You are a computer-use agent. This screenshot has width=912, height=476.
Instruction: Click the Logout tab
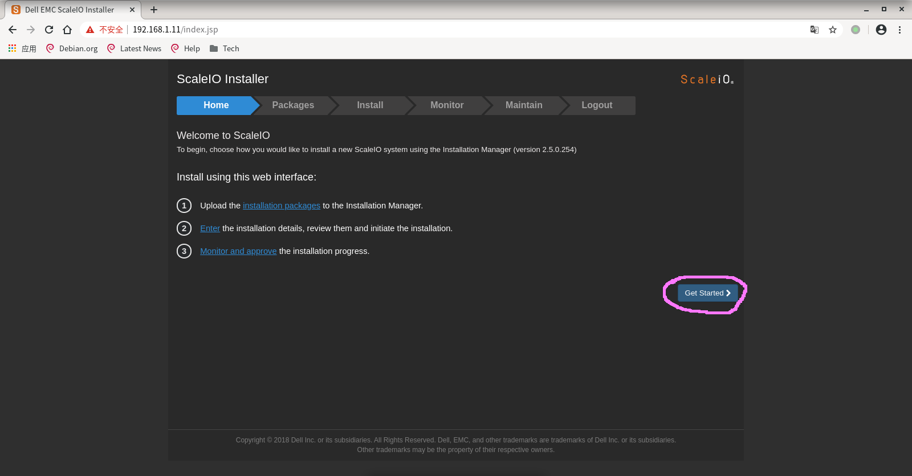[x=597, y=105]
